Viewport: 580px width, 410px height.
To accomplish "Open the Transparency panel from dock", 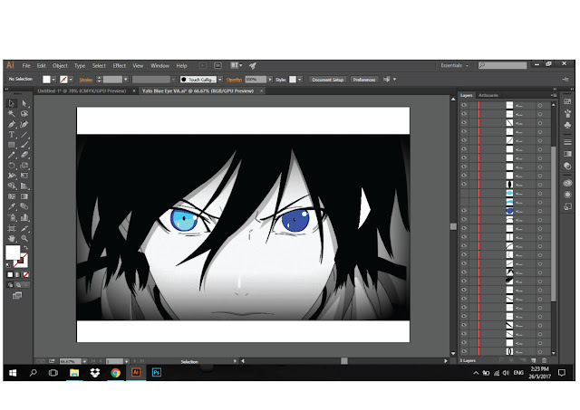I will (568, 166).
